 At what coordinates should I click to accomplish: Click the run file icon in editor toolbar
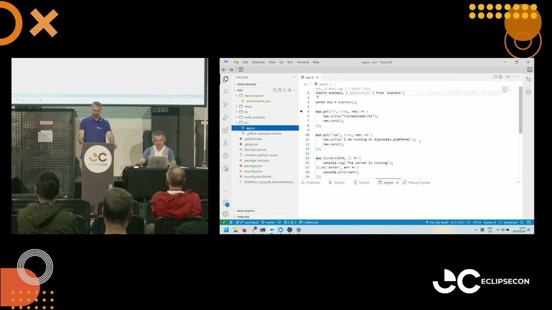click(501, 77)
